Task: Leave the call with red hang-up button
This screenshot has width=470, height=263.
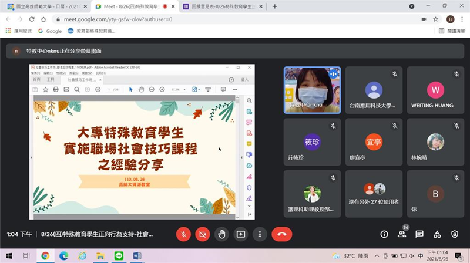Action: (x=282, y=234)
